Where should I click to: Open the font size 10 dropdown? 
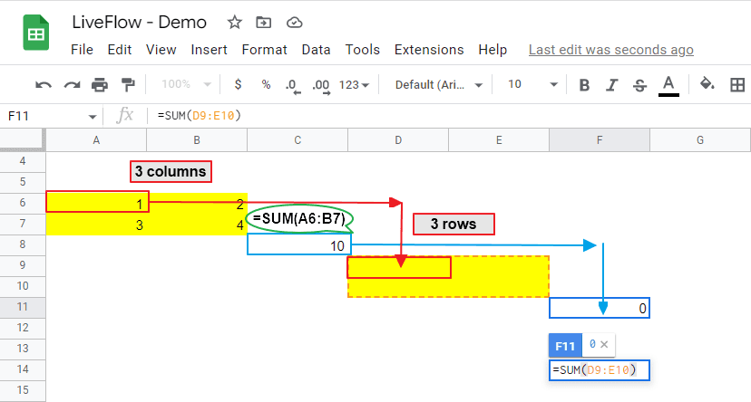(x=532, y=84)
